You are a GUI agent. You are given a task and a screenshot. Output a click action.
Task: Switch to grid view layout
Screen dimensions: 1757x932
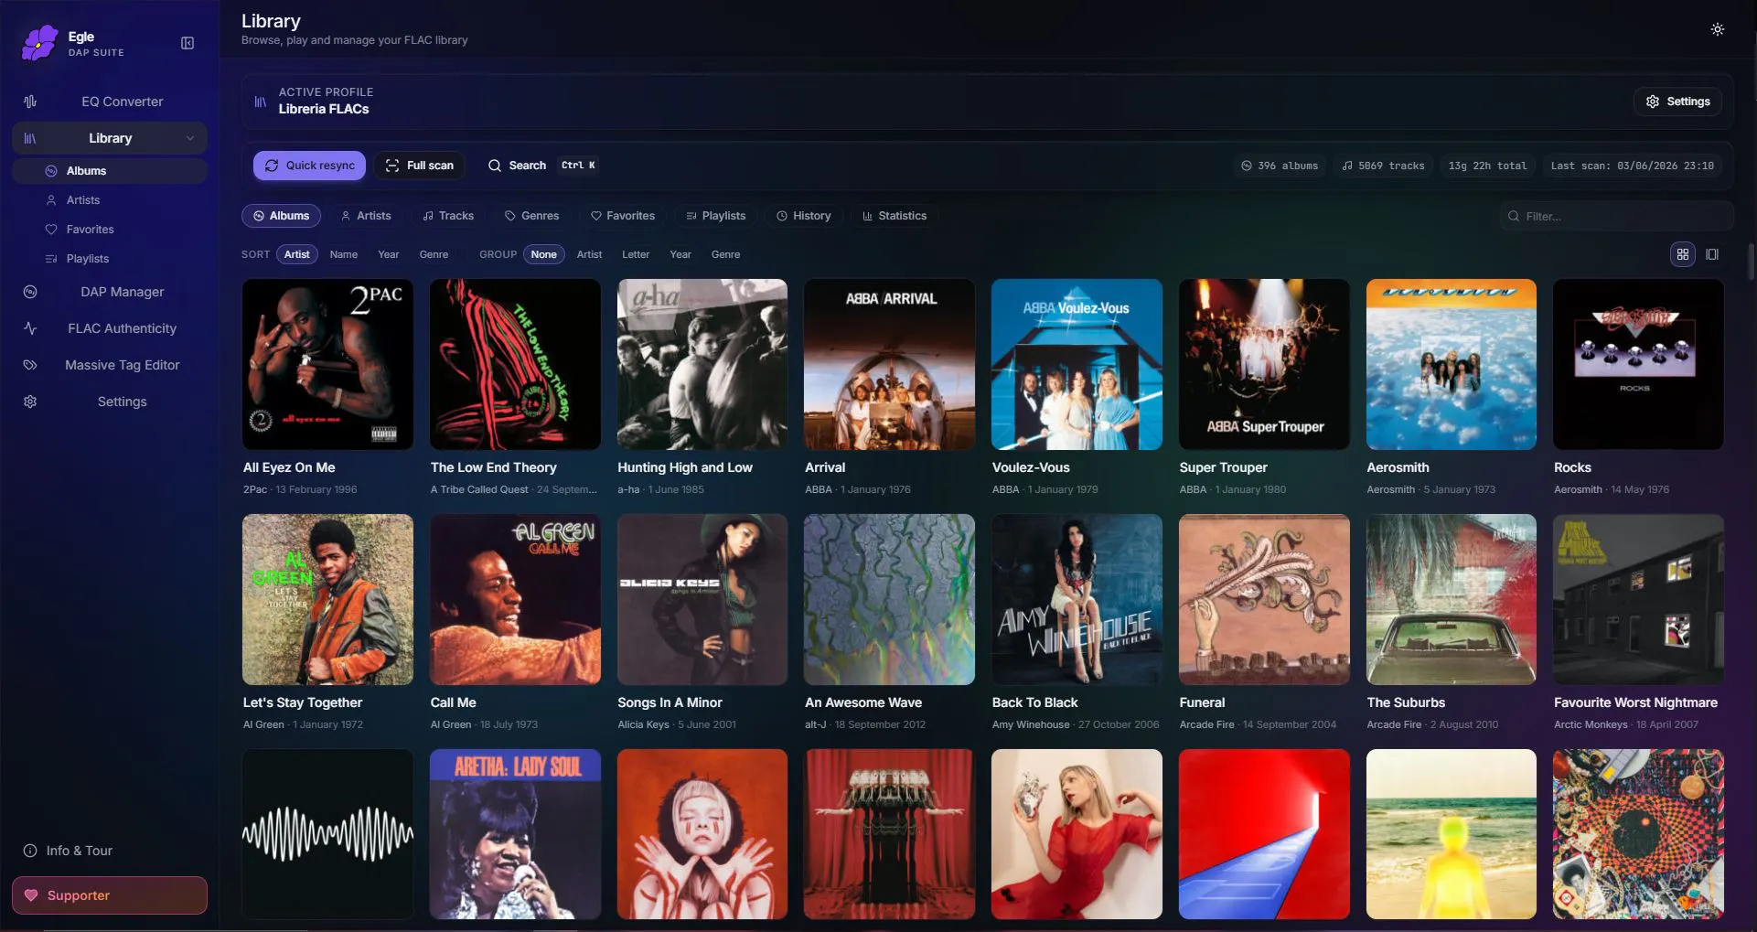pos(1683,254)
